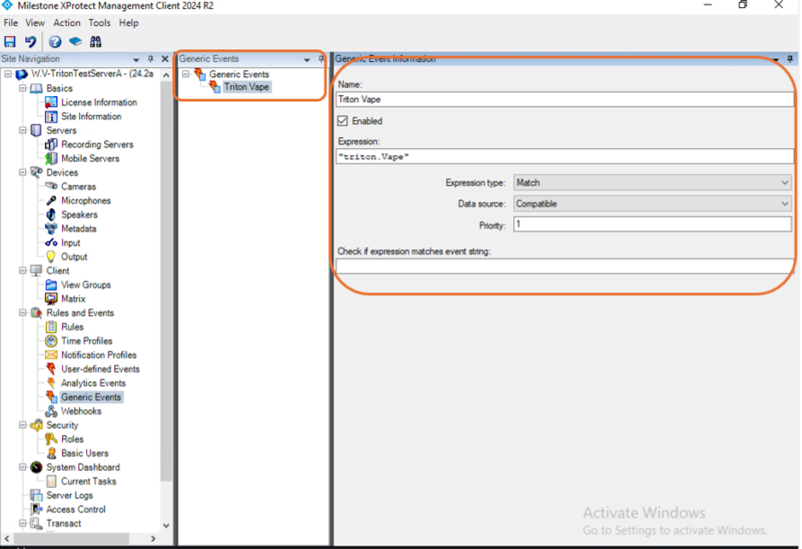Click the Roles keys icon
802x549 pixels.
[51, 439]
